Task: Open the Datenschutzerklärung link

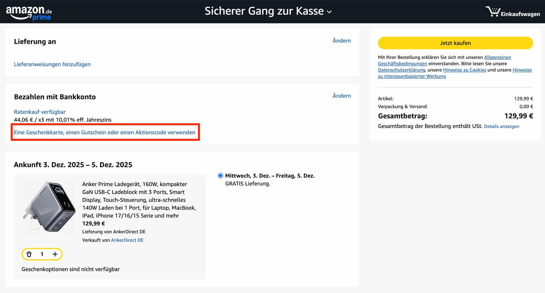Action: 401,70
